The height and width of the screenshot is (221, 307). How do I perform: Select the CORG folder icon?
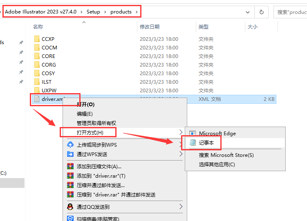pyautogui.click(x=37, y=65)
